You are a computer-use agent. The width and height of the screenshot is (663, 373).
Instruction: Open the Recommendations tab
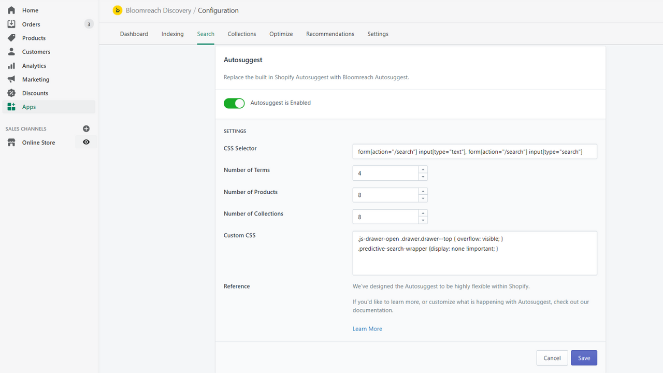pos(330,34)
